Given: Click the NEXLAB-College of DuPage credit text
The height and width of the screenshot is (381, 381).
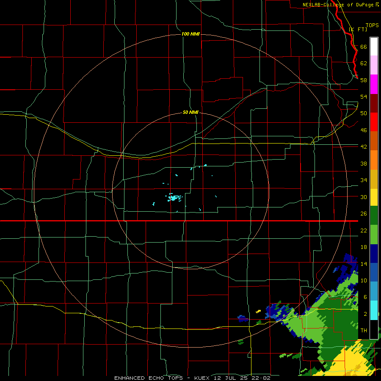Looking at the screenshot, I should pyautogui.click(x=340, y=5).
